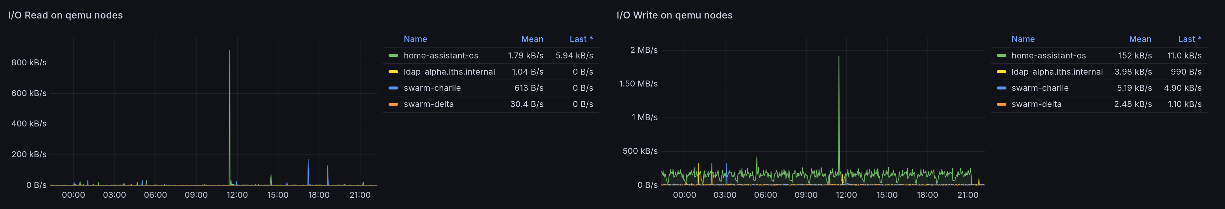
Task: Sort I/O Write legend by Mean column
Action: [1140, 39]
